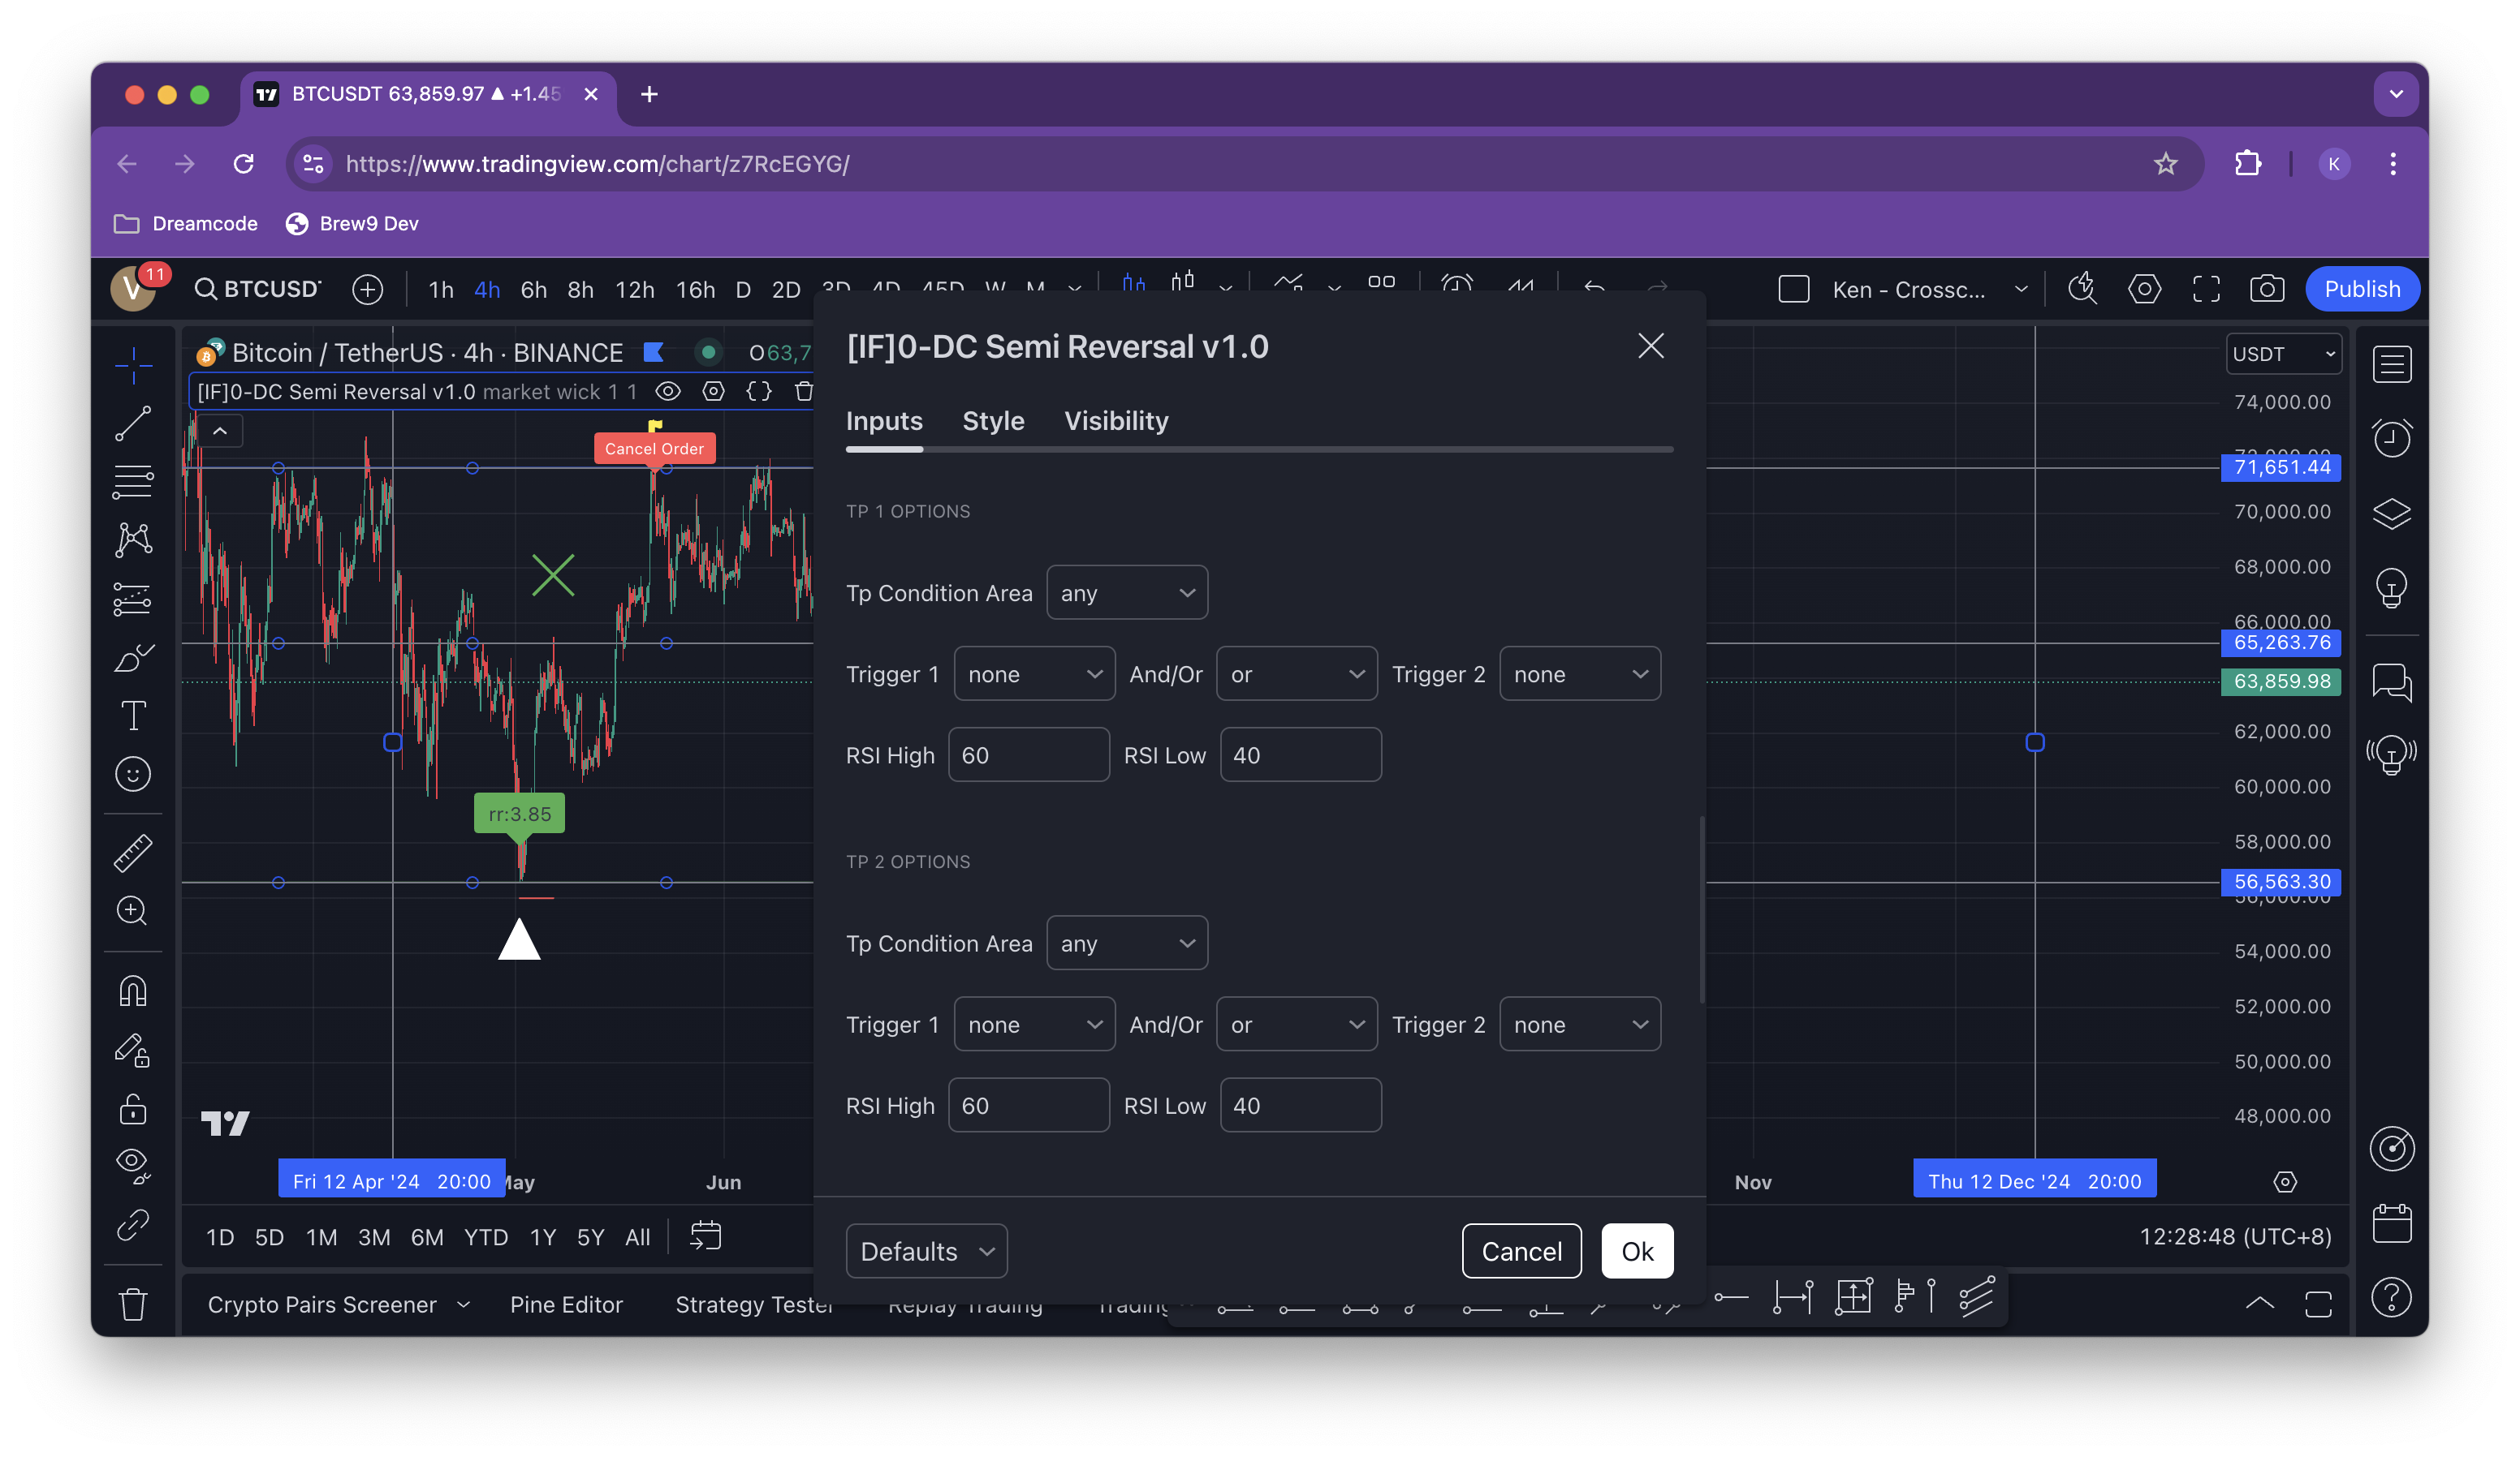Open TP 1 Tp Condition Area dropdown

(x=1127, y=592)
